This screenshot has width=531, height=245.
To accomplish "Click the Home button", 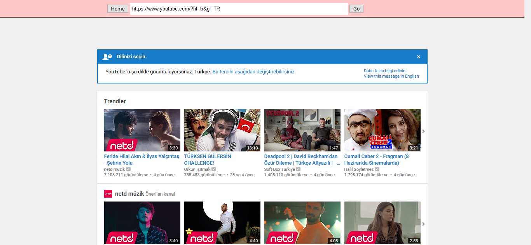I will pos(118,9).
